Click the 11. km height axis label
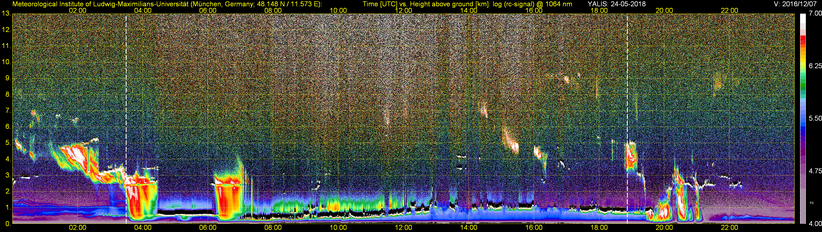Image resolution: width=822 pixels, height=232 pixels. tap(6, 46)
